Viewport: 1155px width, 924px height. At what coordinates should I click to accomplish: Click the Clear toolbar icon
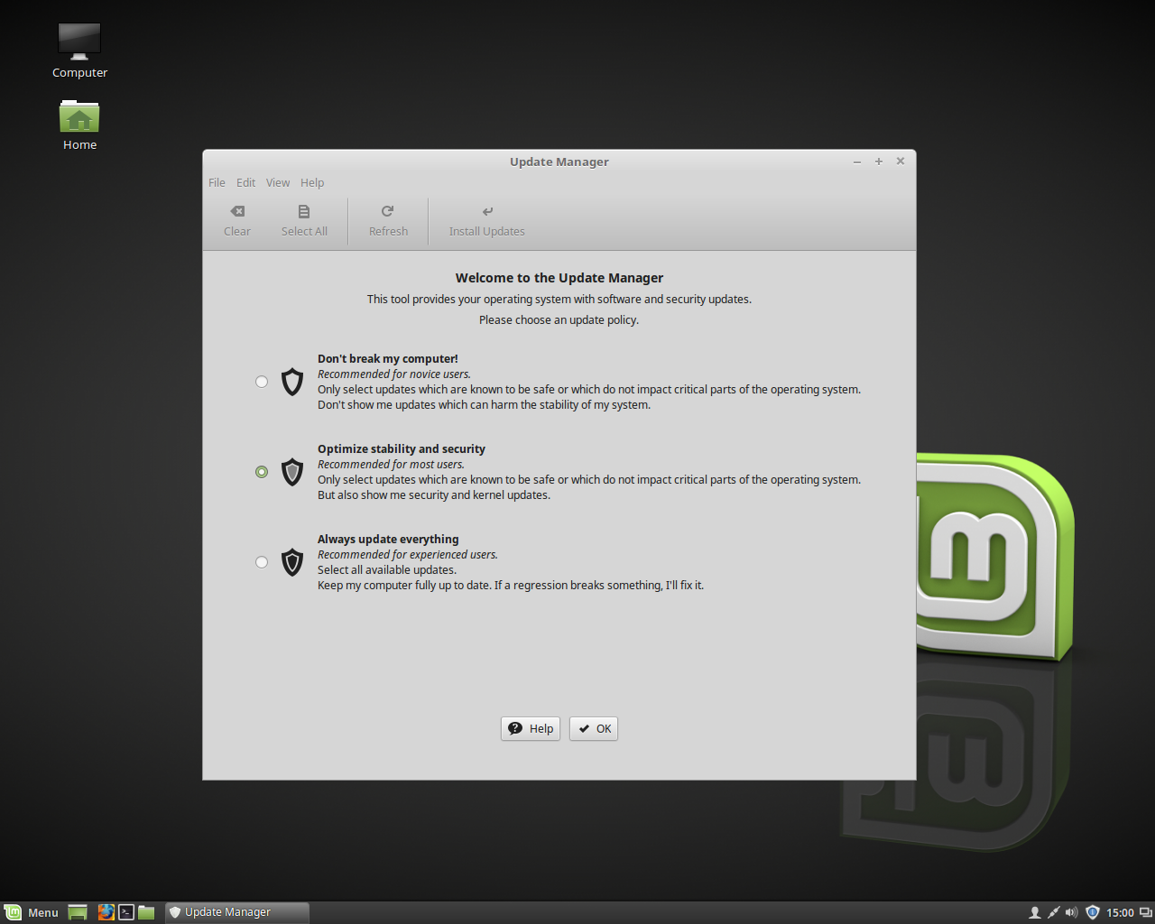click(x=237, y=211)
